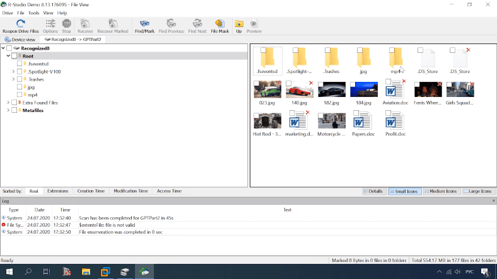497x279 pixels.
Task: Expand the .Spotlight-V100 folder node
Action: tap(13, 72)
